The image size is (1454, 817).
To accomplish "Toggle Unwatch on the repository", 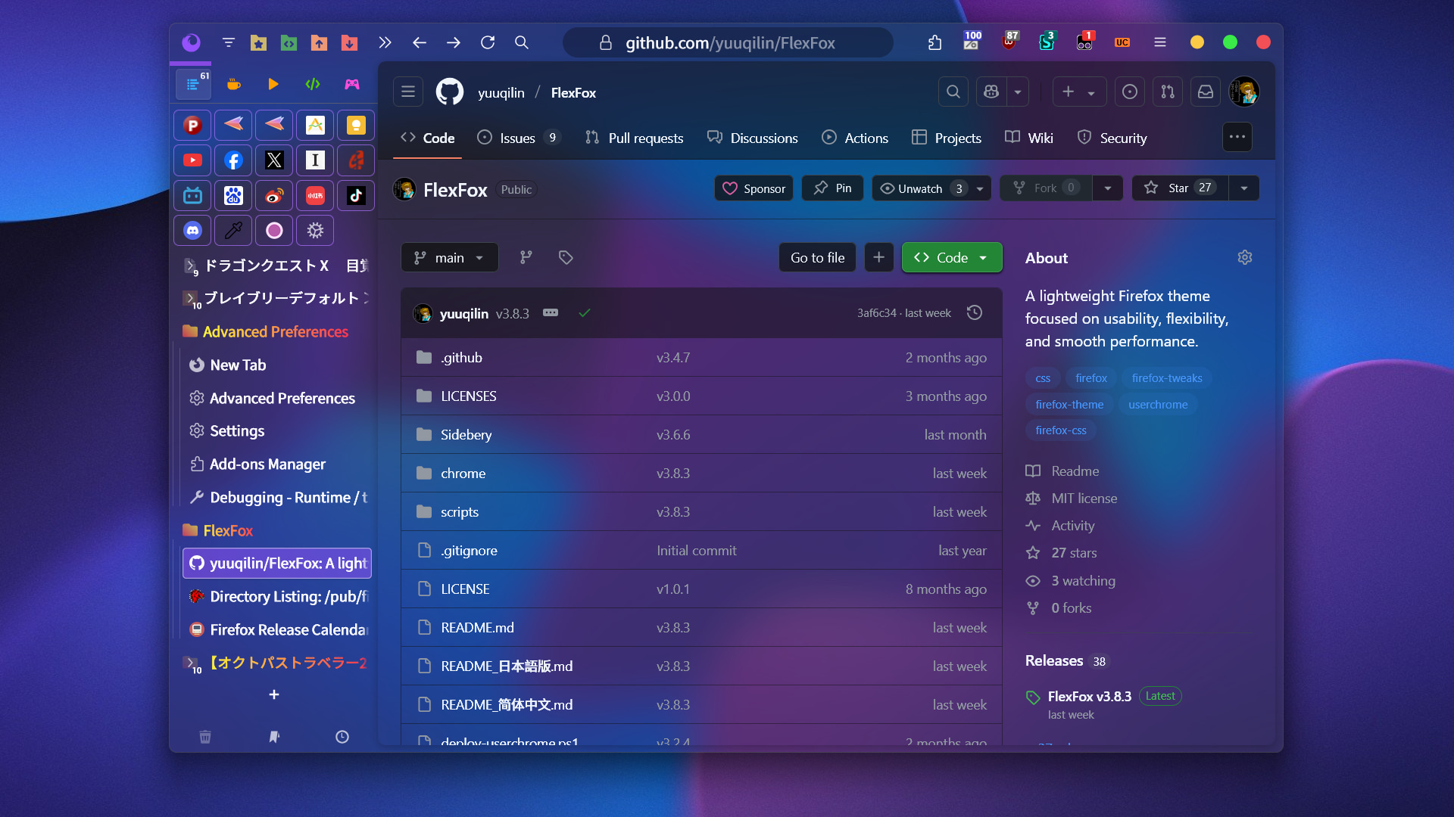I will pyautogui.click(x=921, y=188).
